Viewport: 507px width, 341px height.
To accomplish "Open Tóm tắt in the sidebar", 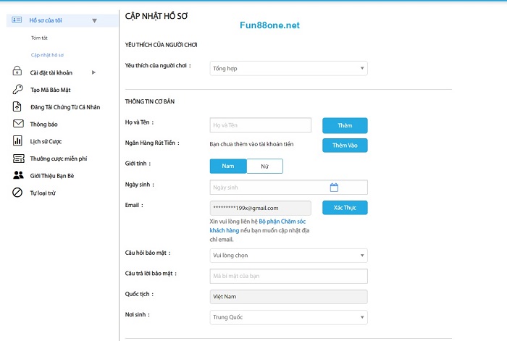I will 40,38.
